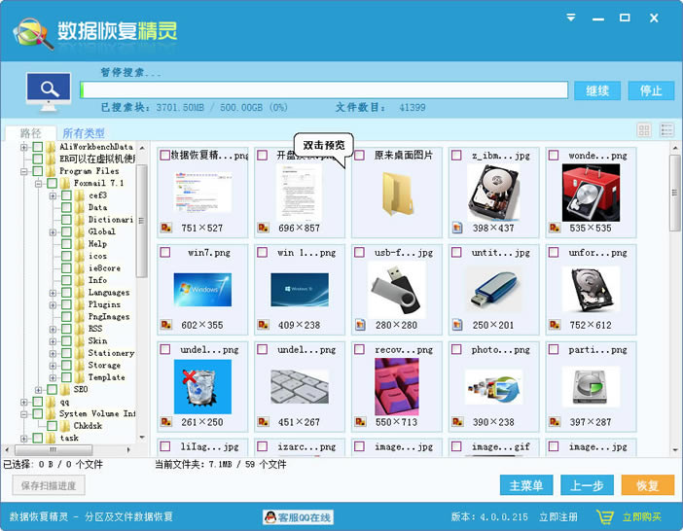The height and width of the screenshot is (531, 683).
Task: Click the 立即购买 buy now link
Action: point(641,517)
